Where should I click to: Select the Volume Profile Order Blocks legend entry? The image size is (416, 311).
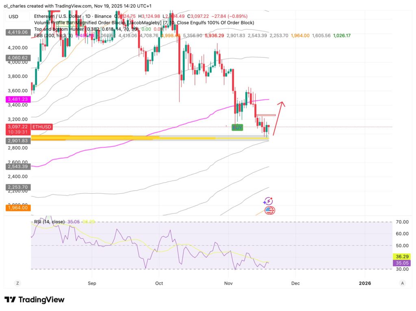(x=73, y=23)
